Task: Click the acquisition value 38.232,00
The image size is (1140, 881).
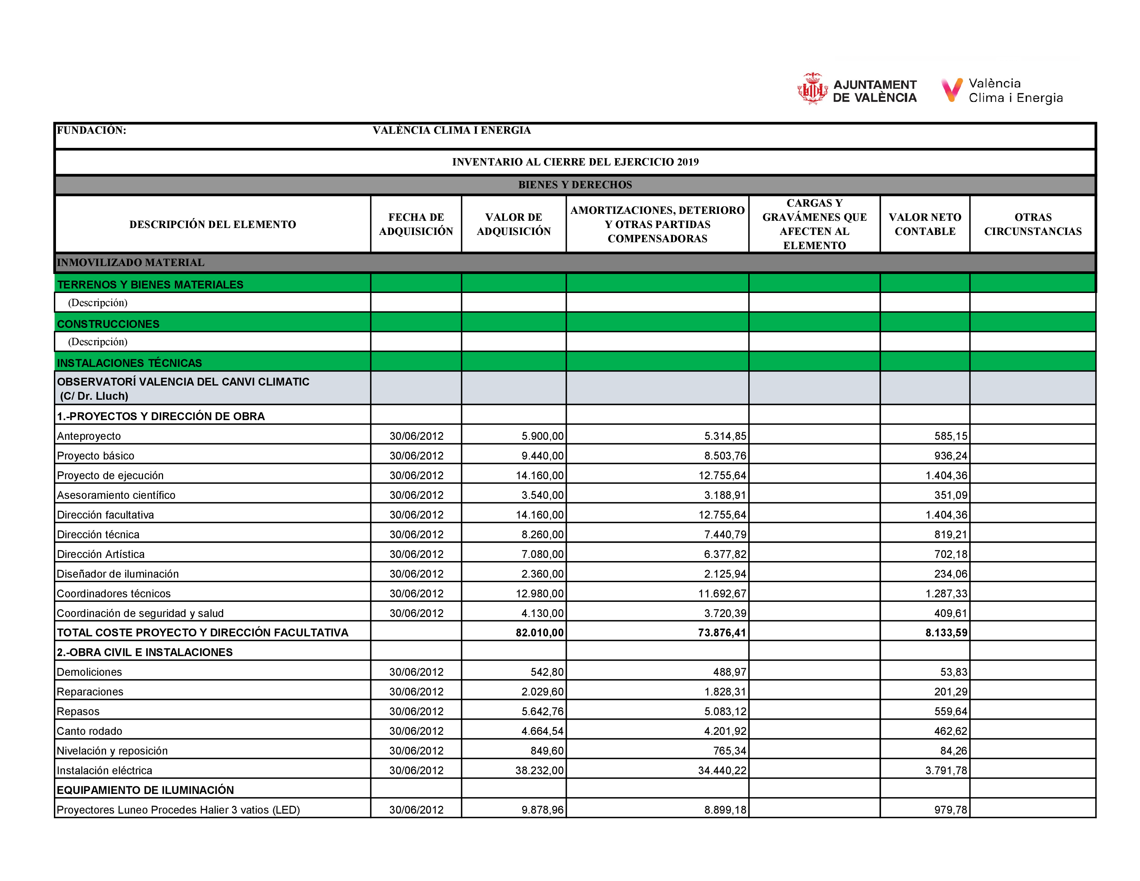Action: pos(540,770)
